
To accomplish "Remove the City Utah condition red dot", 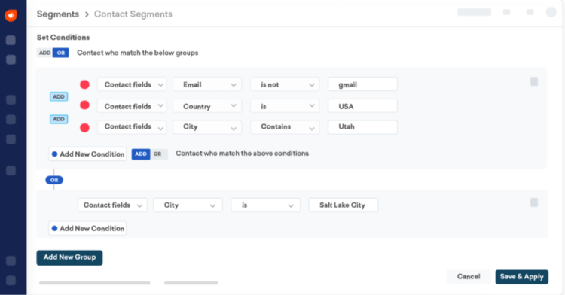I will tap(84, 128).
